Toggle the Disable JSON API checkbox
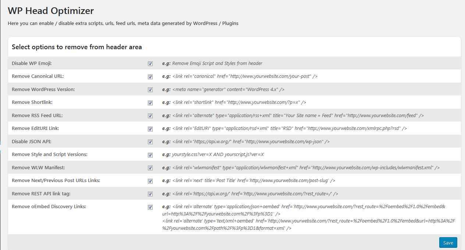The height and width of the screenshot is (250, 465). (150, 142)
